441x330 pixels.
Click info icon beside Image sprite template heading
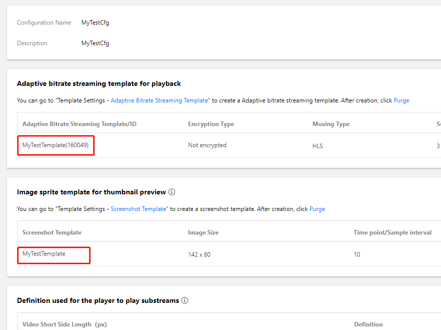172,192
